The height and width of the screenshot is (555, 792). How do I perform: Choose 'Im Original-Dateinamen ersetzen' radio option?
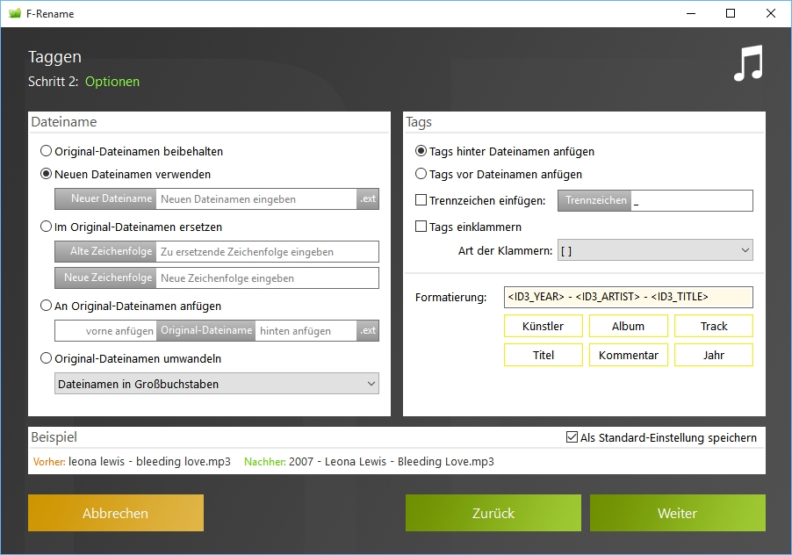point(47,227)
